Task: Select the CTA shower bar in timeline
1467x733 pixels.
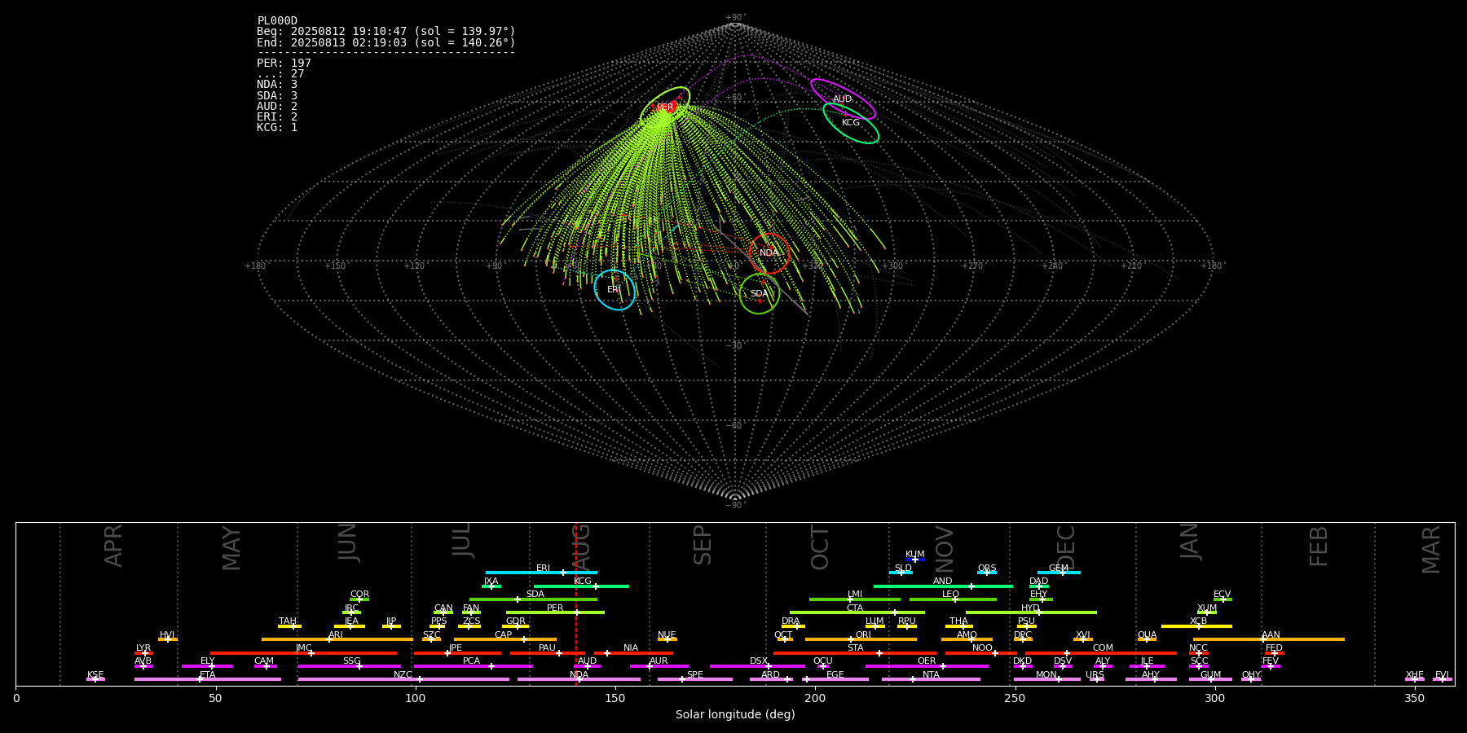Action: point(857,612)
